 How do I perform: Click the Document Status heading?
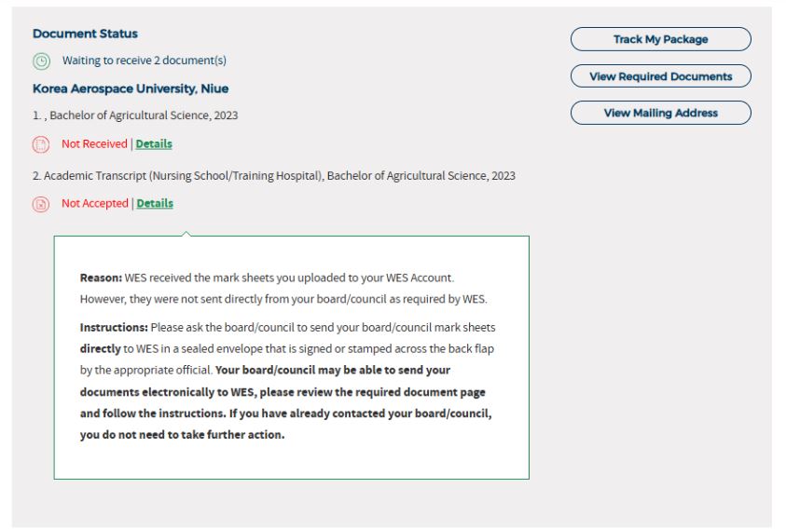click(x=85, y=34)
